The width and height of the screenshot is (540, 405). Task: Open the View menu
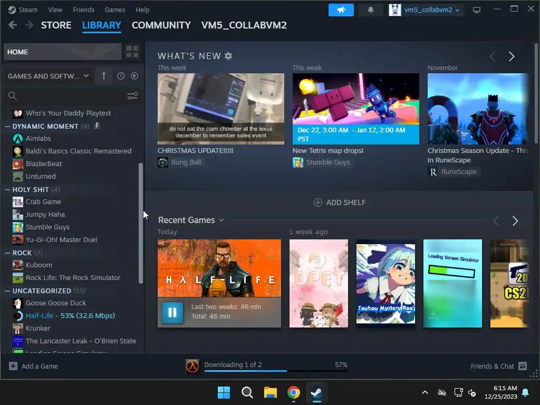pos(55,9)
